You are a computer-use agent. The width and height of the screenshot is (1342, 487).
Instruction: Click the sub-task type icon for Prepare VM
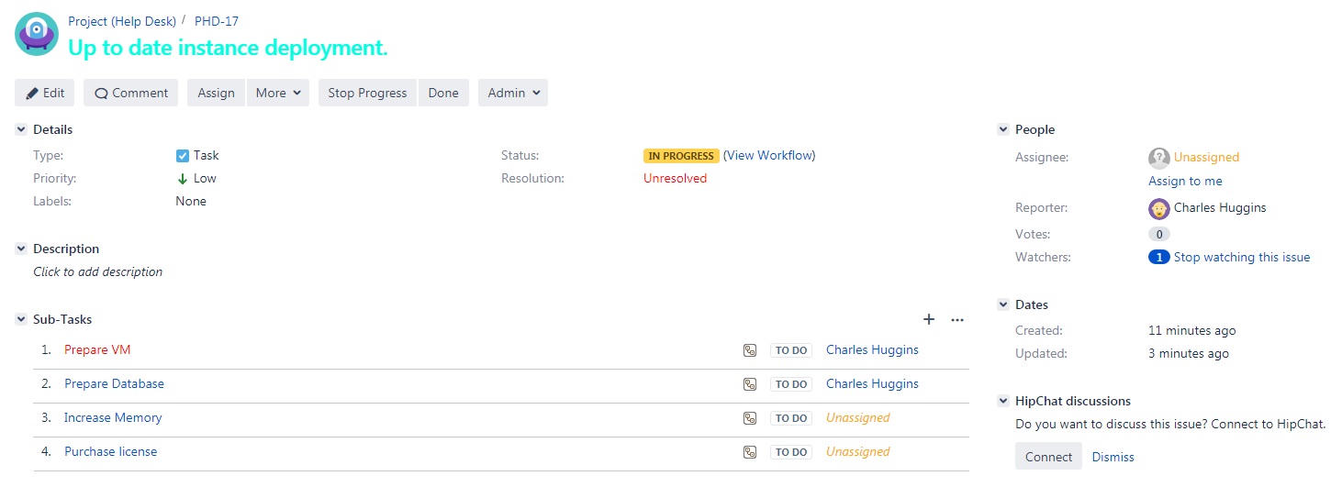750,350
